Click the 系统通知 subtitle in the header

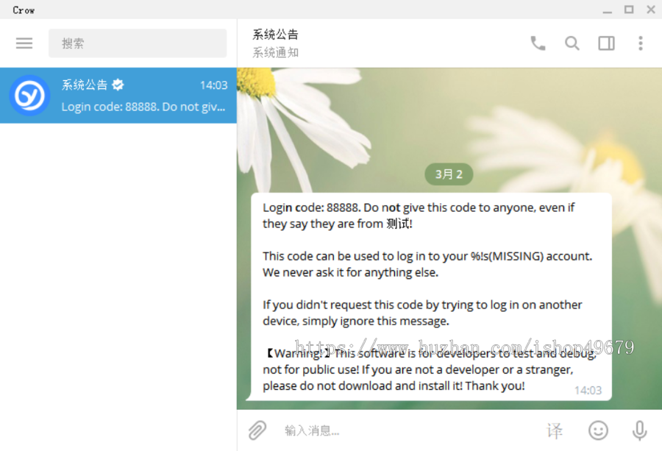pos(275,52)
